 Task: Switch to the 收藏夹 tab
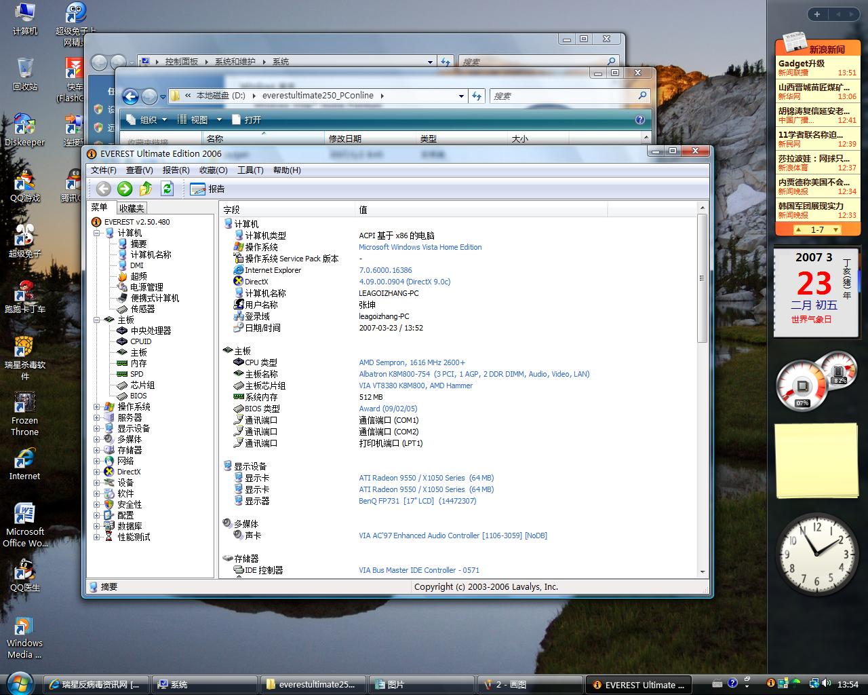tap(132, 208)
